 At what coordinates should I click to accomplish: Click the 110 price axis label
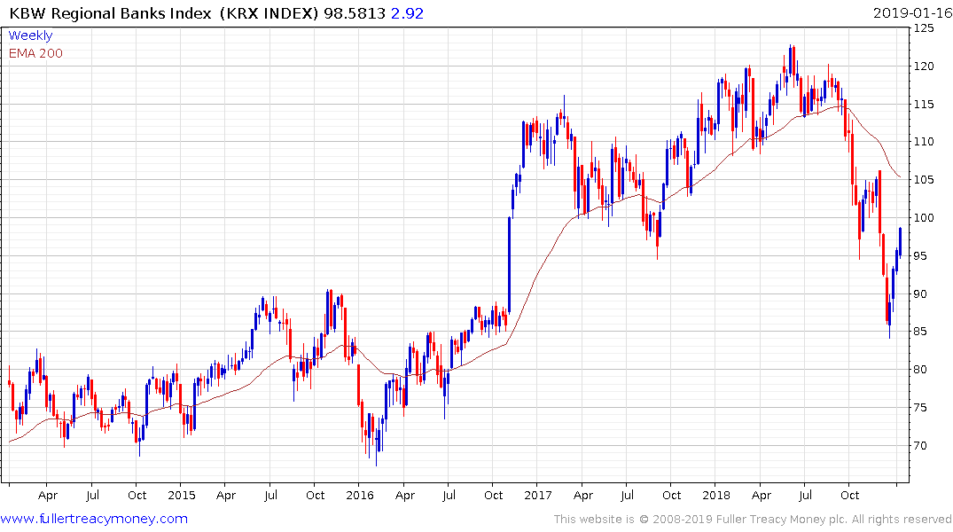924,142
